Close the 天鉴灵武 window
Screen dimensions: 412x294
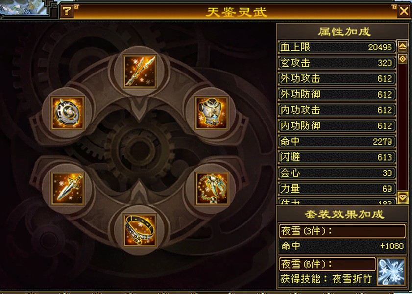click(404, 11)
